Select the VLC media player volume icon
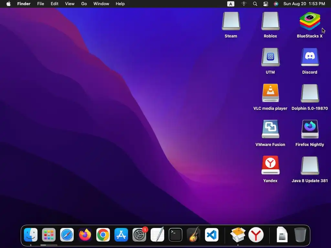The image size is (331, 248). point(271,93)
